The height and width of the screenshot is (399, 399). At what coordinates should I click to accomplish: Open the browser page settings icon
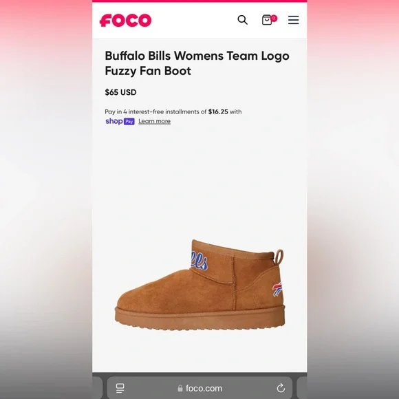click(x=120, y=388)
